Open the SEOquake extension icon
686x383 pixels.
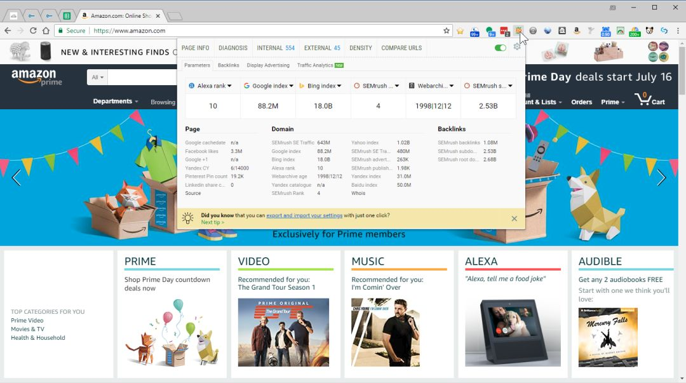518,30
